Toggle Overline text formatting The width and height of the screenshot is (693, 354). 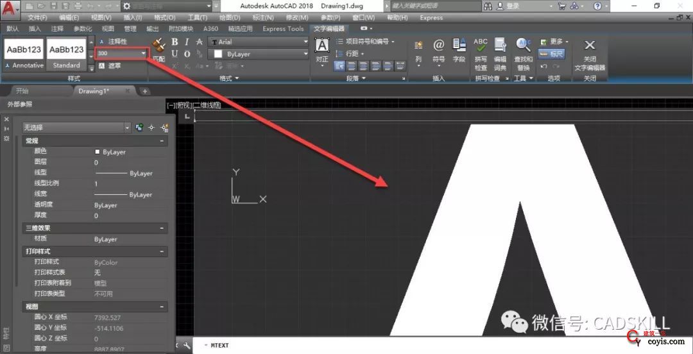187,54
